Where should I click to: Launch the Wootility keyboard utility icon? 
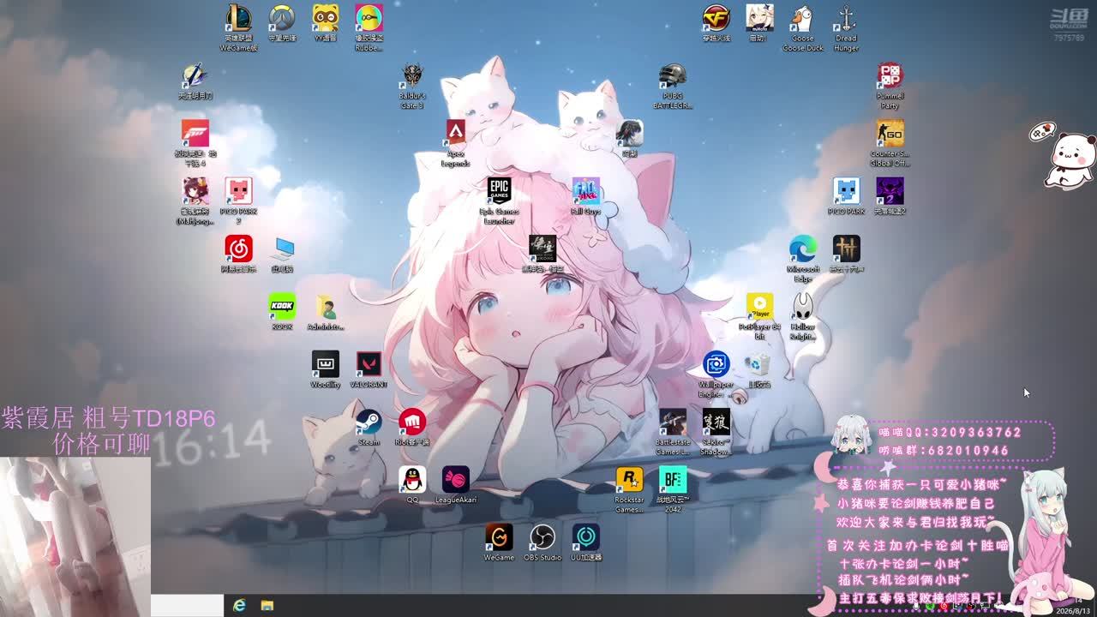coord(325,363)
